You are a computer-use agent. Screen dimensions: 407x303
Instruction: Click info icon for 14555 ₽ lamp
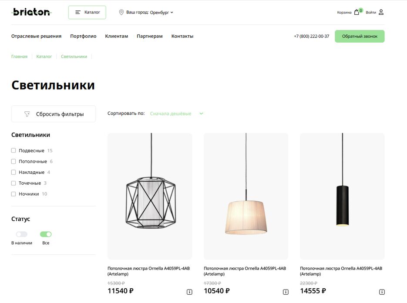382,292
